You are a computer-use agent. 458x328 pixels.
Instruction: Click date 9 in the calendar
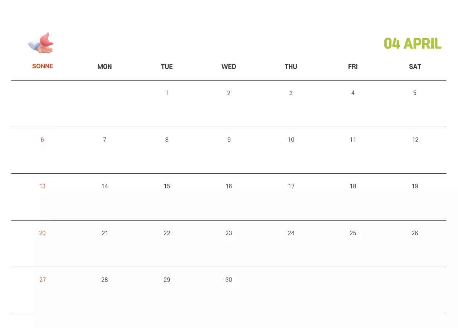click(229, 140)
